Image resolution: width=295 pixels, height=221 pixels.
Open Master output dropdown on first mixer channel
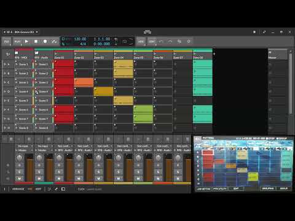click(x=24, y=150)
